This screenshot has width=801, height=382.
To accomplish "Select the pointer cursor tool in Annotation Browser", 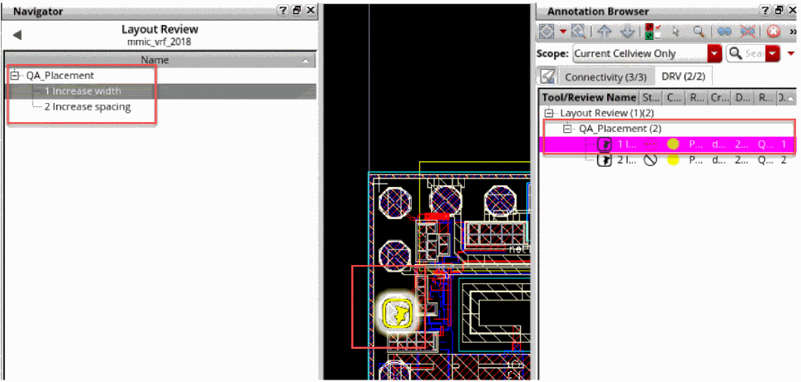I will click(x=676, y=32).
